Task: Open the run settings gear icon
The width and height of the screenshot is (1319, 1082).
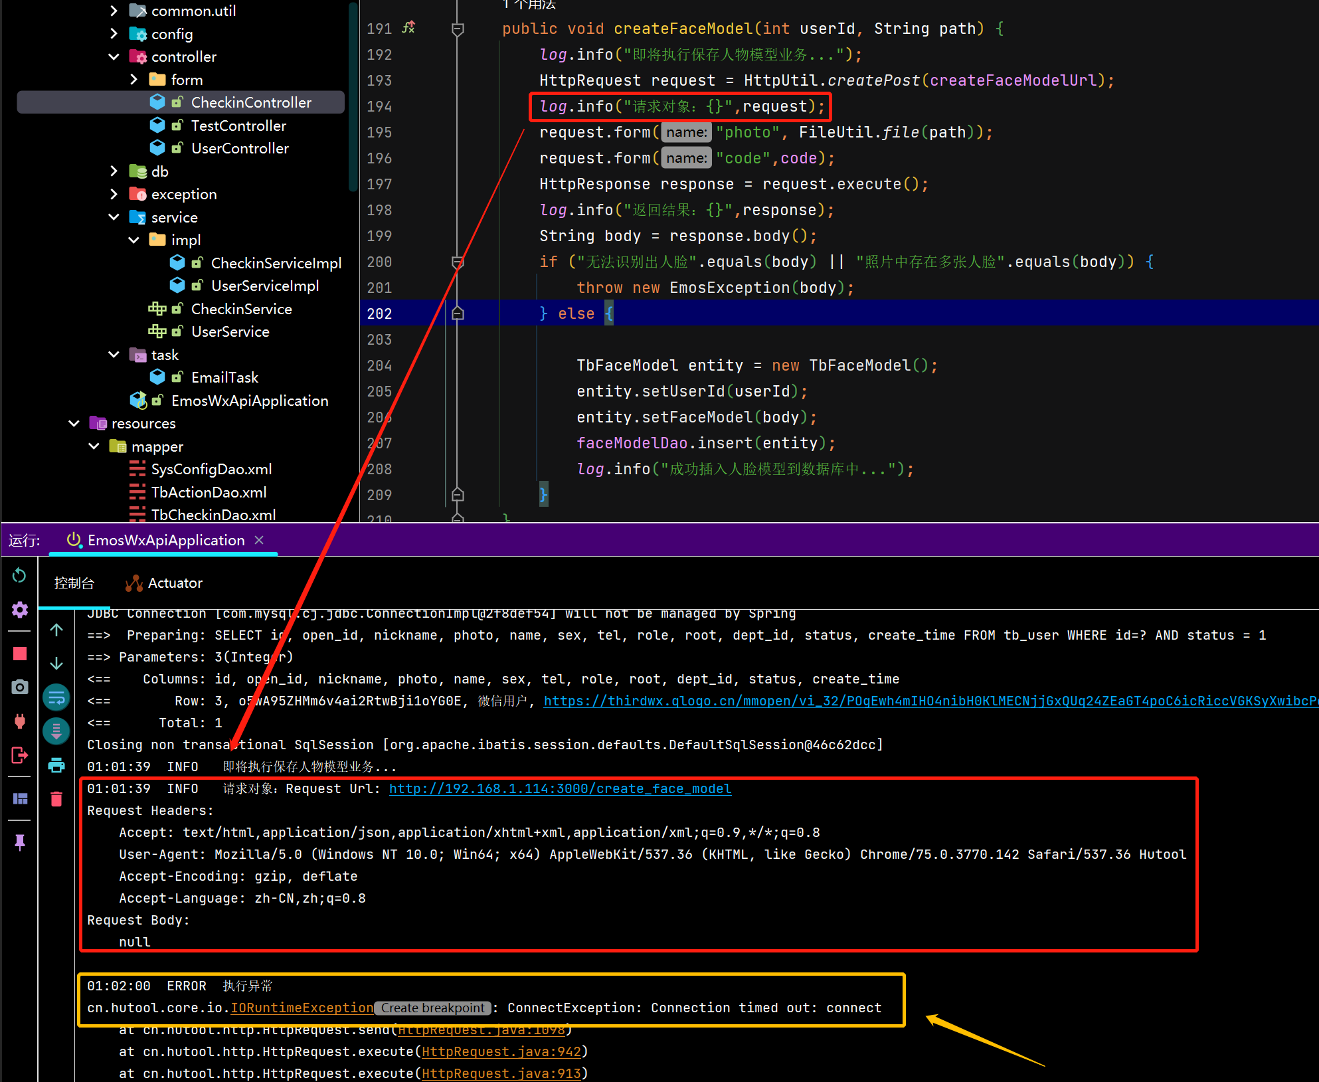Action: [x=20, y=610]
